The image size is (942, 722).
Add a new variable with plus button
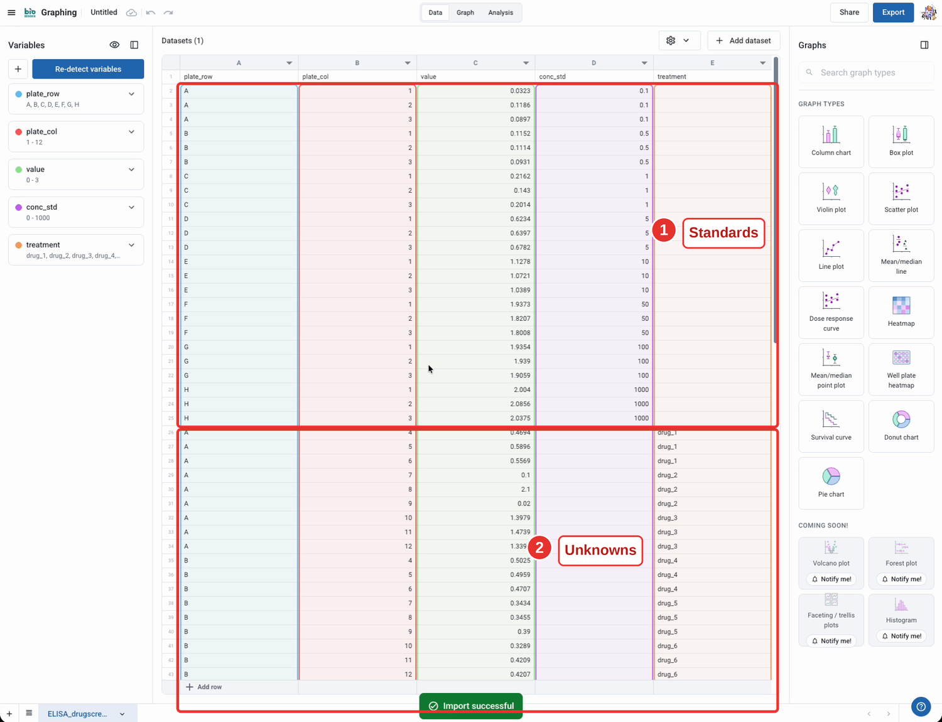pyautogui.click(x=18, y=69)
